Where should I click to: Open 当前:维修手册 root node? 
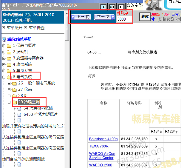pyautogui.click(x=19, y=39)
